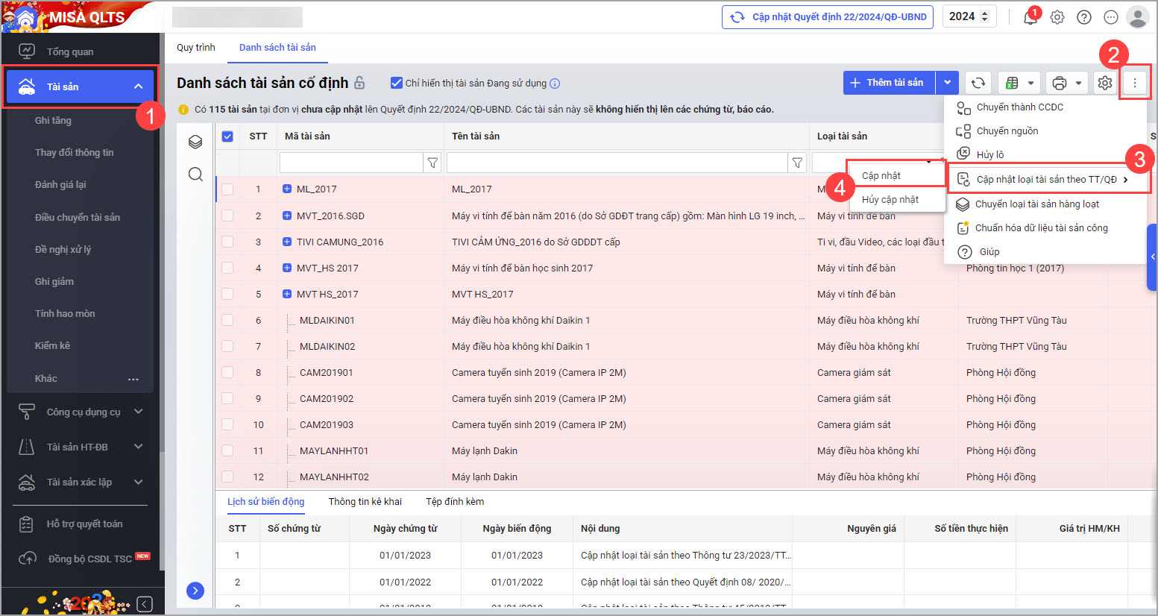Screen dimensions: 1158x616
Task: Switch to the Thông tin kê khai tab
Action: 365,502
